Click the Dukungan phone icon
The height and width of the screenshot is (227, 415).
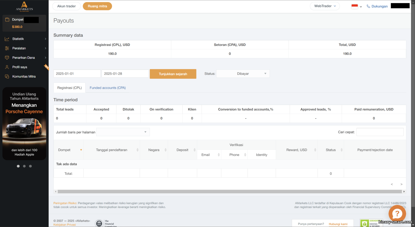368,6
